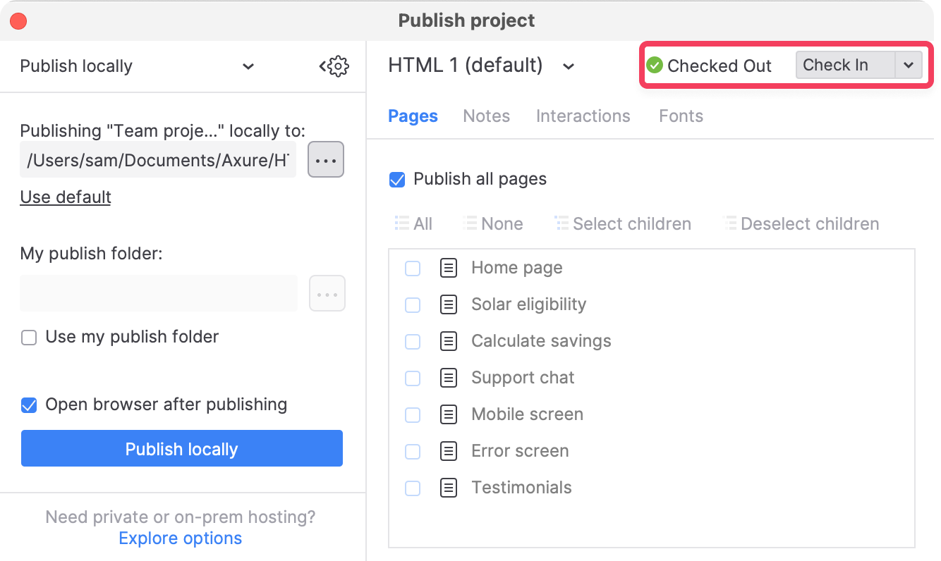Click the Solar eligibility page icon
Image resolution: width=941 pixels, height=561 pixels.
click(449, 304)
